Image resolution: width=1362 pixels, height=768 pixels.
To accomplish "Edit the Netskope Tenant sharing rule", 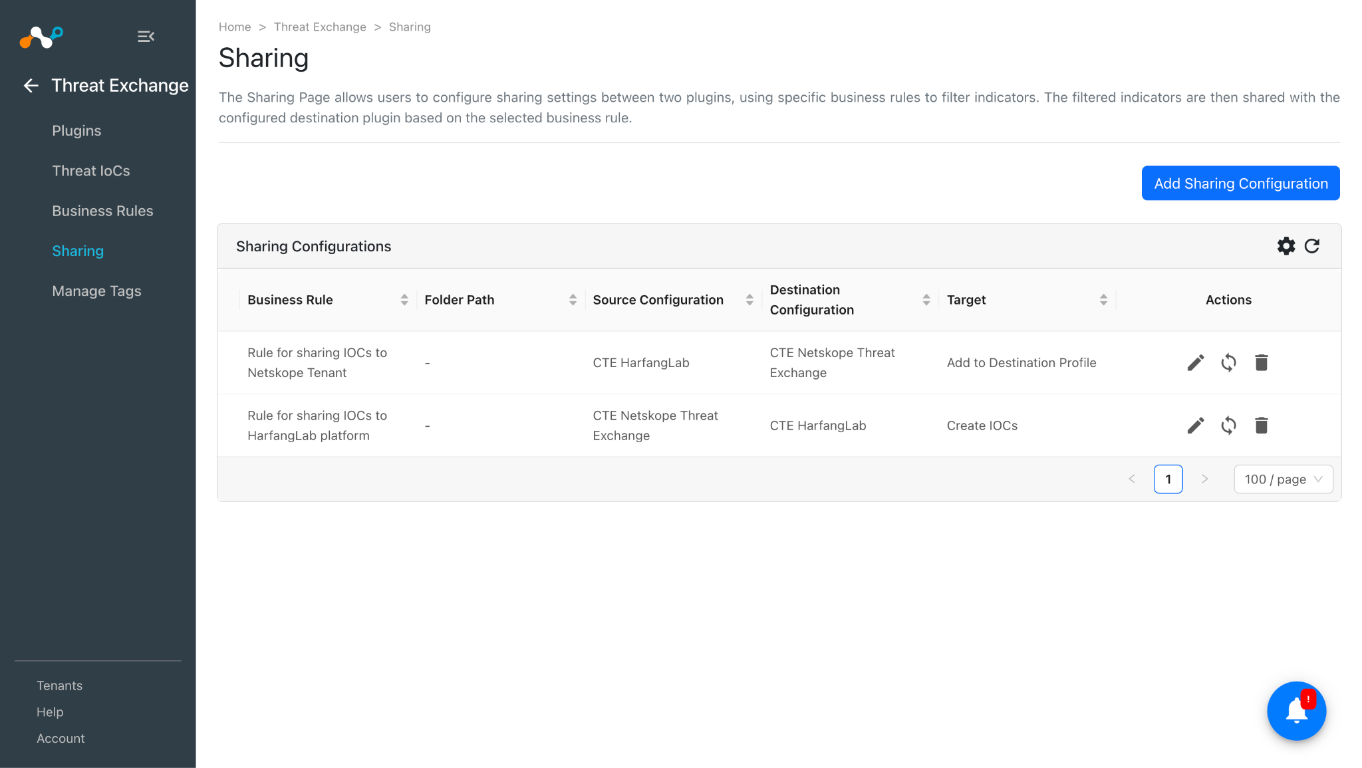I will pos(1196,363).
